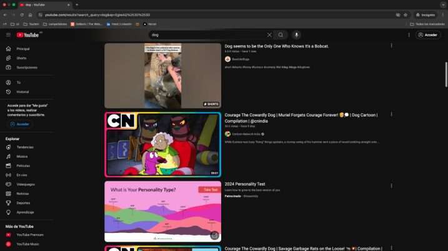Image resolution: width=448 pixels, height=251 pixels.
Task: Open the 'Todos los marcadores' bookmarks folder
Action: pyautogui.click(x=427, y=24)
